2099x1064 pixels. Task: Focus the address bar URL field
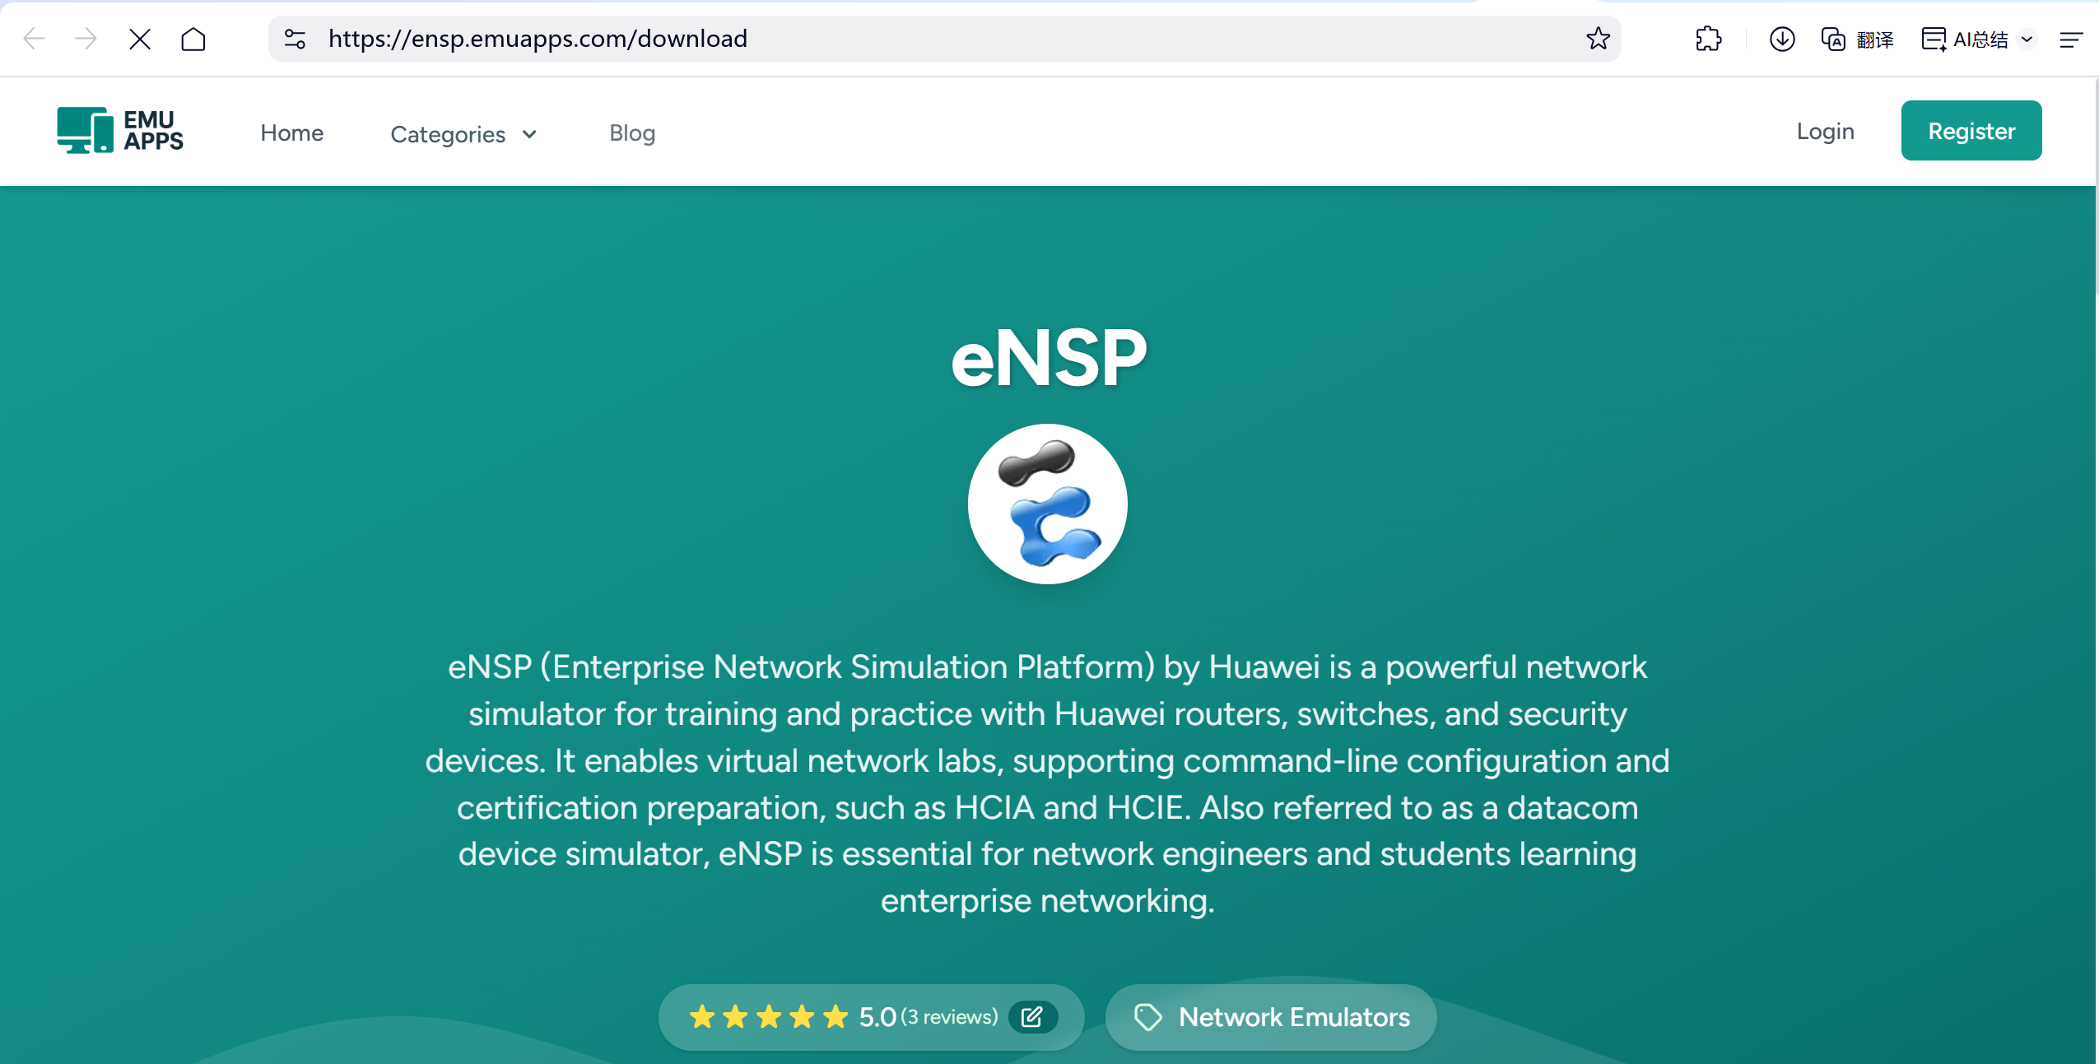[944, 39]
